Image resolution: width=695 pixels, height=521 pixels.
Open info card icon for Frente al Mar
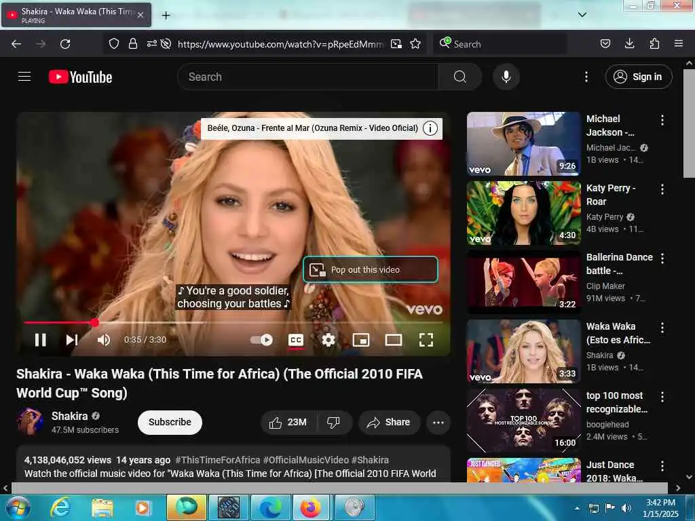pyautogui.click(x=430, y=128)
